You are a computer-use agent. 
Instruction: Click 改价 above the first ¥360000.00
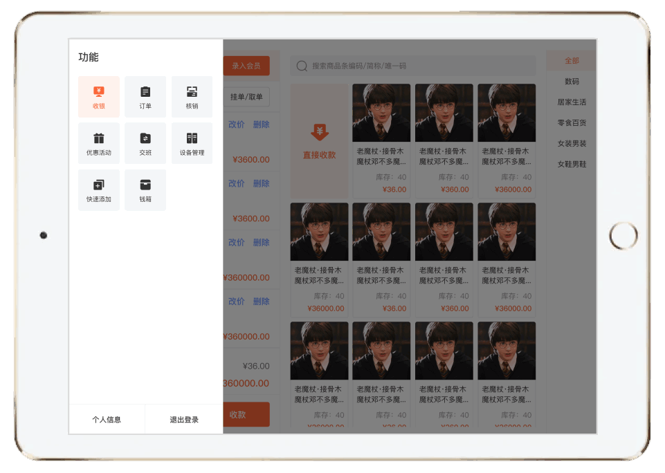(237, 243)
